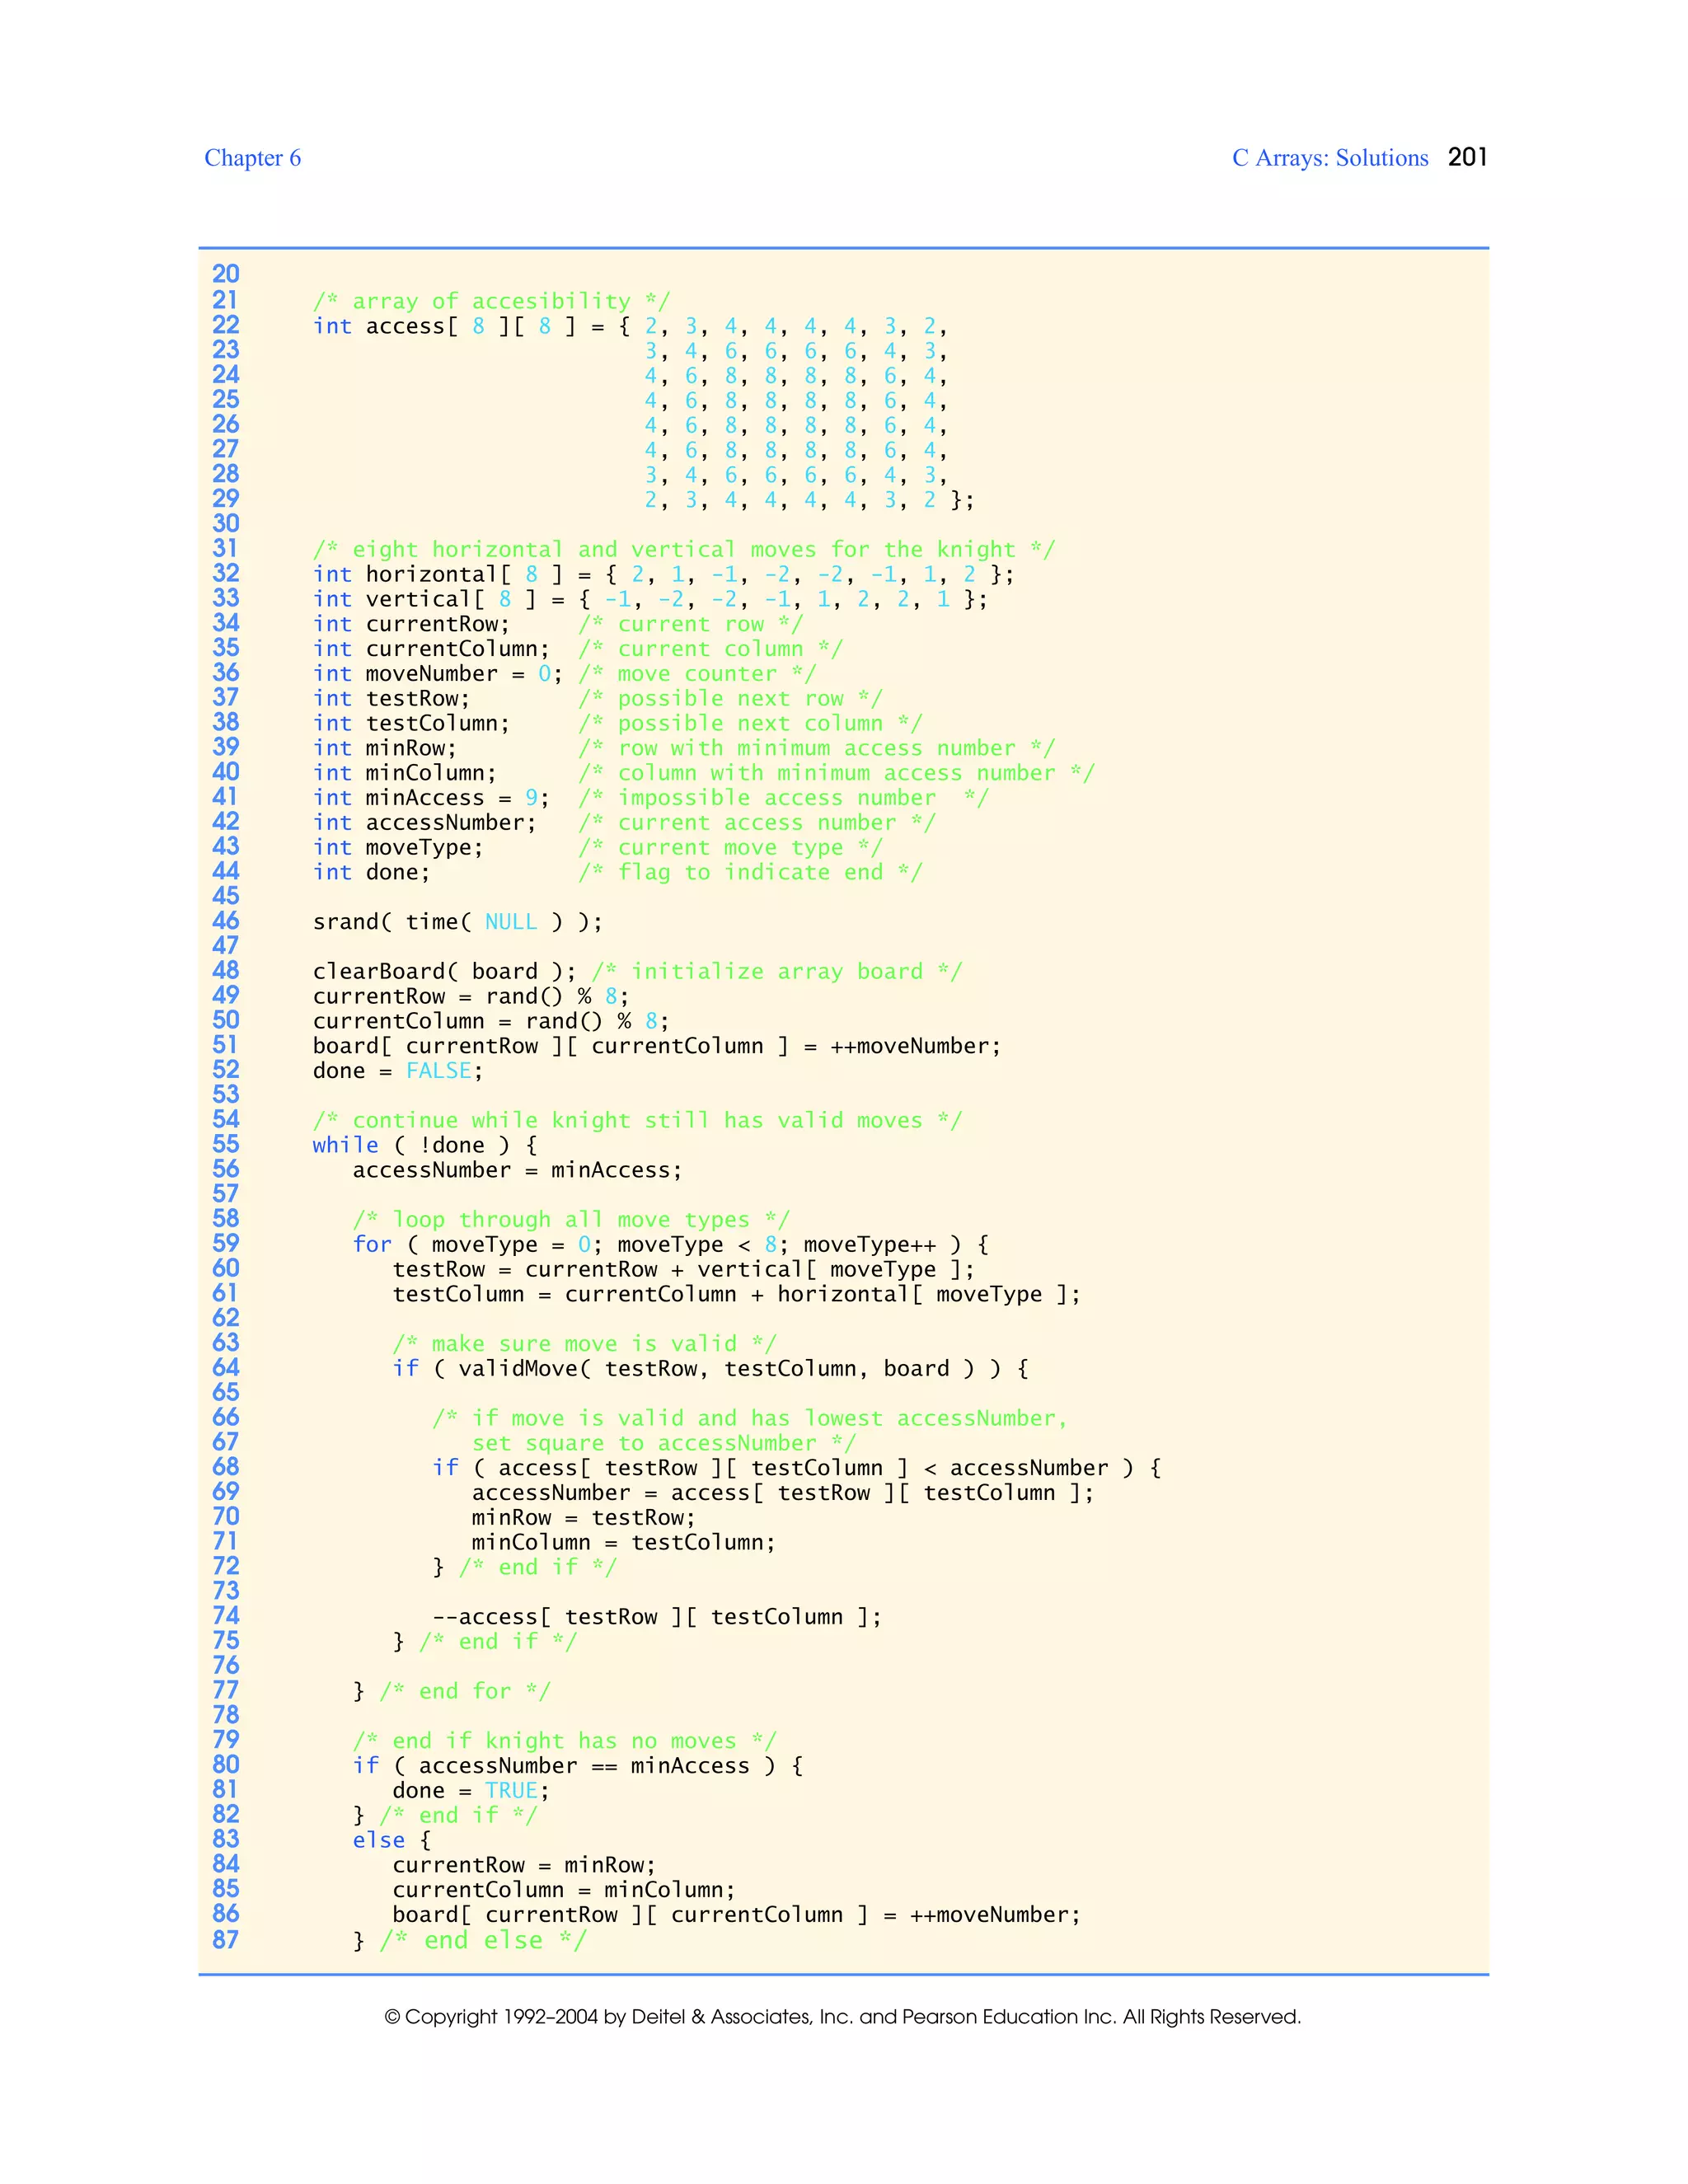Screen dimensions: 1688x2184
Task: Click the 'Chapter 6' header text
Action: 252,158
